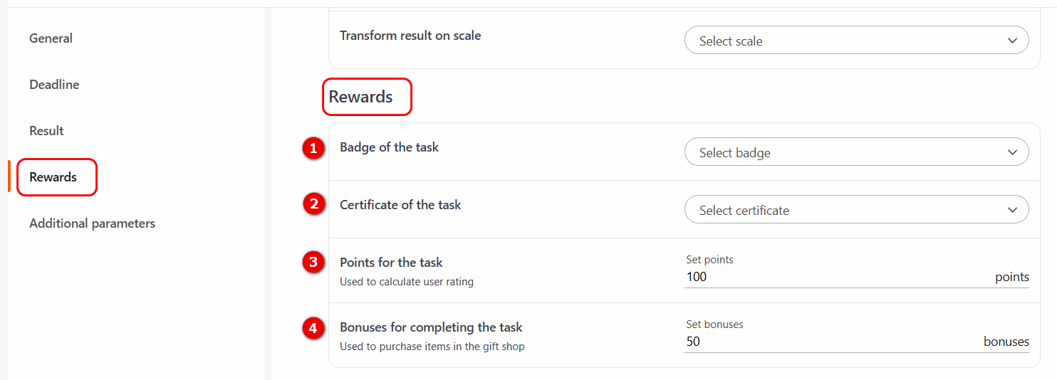
Task: Click the Set points input field
Action: (833, 277)
